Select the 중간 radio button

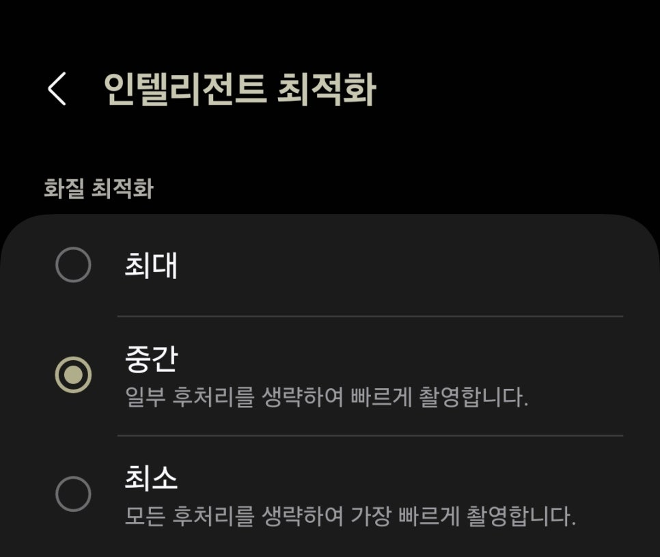(x=72, y=375)
